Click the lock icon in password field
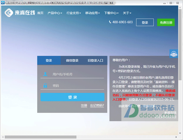Screen dimensions: 183x140 click(45, 85)
